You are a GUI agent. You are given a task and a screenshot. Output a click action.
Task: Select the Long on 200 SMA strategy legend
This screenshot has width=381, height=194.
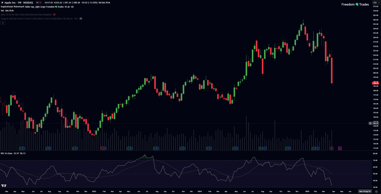(39, 19)
